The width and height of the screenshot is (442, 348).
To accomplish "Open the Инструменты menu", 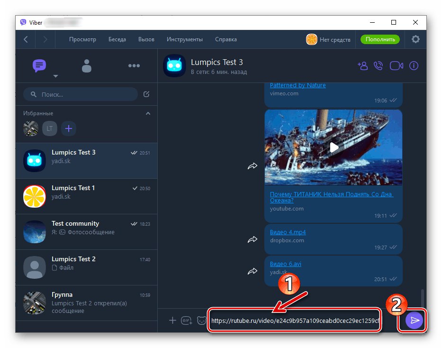I will [185, 39].
